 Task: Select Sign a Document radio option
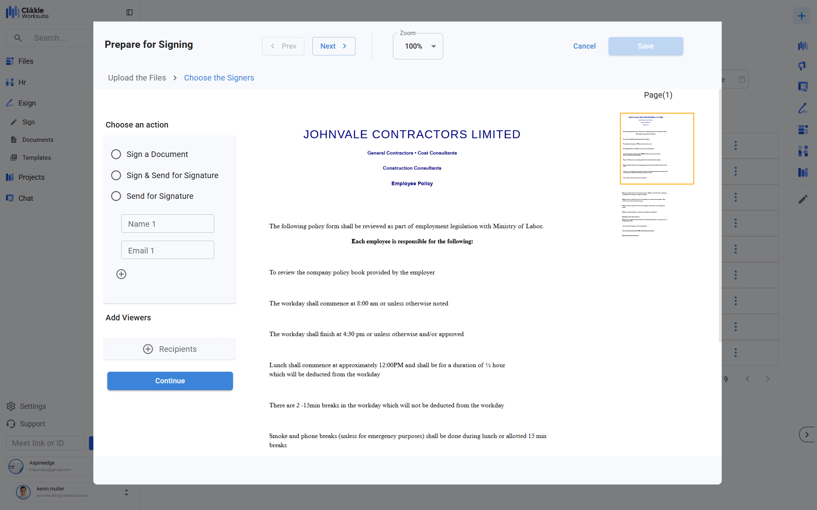pos(116,154)
